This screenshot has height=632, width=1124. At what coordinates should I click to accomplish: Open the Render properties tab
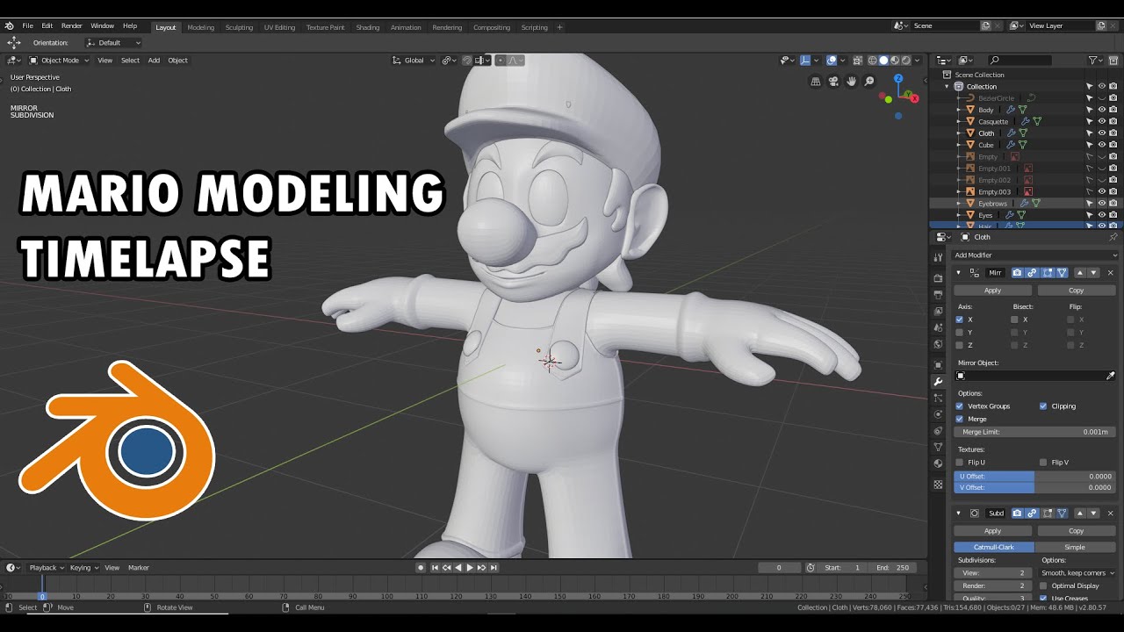pyautogui.click(x=938, y=278)
